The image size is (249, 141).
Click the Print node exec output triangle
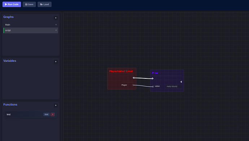[x=181, y=82]
